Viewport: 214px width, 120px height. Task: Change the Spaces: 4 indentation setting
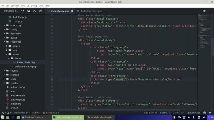click(x=165, y=113)
